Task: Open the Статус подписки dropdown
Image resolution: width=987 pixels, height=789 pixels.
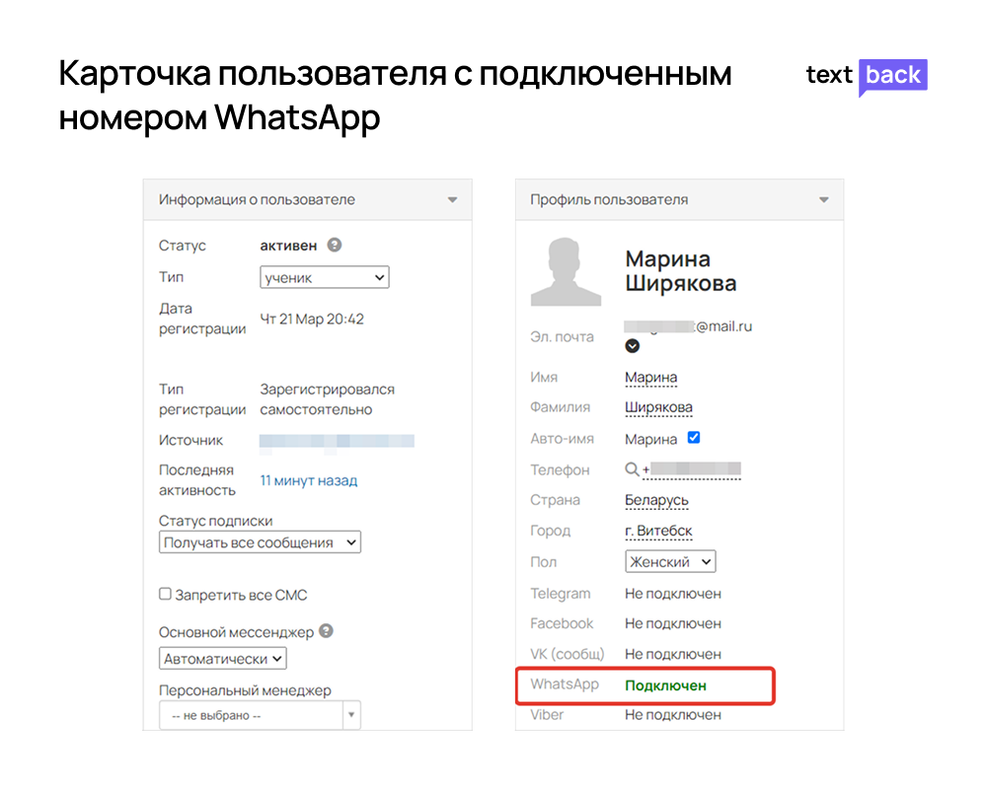Action: point(260,542)
